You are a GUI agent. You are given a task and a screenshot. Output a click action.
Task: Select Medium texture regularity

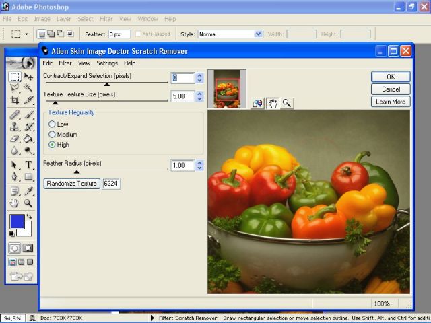tap(52, 135)
